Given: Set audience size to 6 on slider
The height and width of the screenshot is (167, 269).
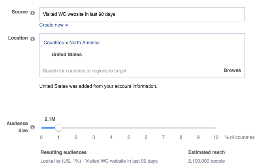Looking at the screenshot, I should pos(146,128).
